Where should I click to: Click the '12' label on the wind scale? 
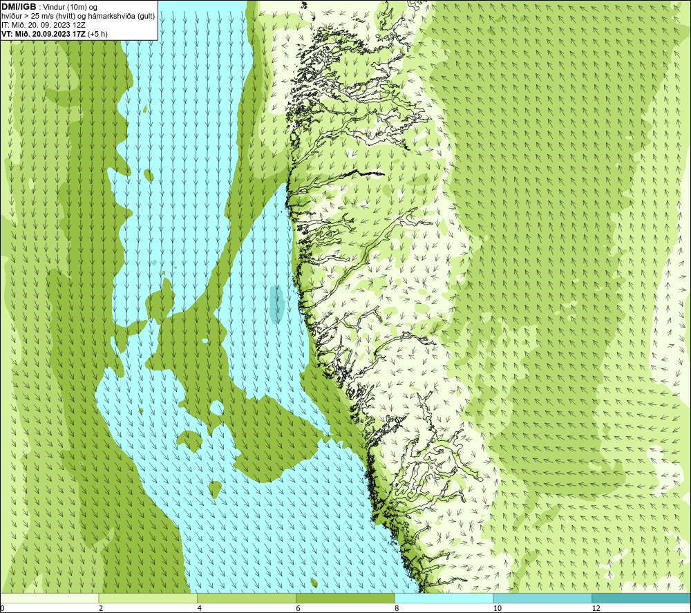coord(596,608)
